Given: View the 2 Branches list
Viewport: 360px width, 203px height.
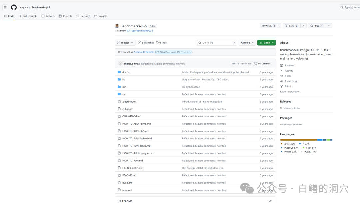Looking at the screenshot, I should (146, 43).
